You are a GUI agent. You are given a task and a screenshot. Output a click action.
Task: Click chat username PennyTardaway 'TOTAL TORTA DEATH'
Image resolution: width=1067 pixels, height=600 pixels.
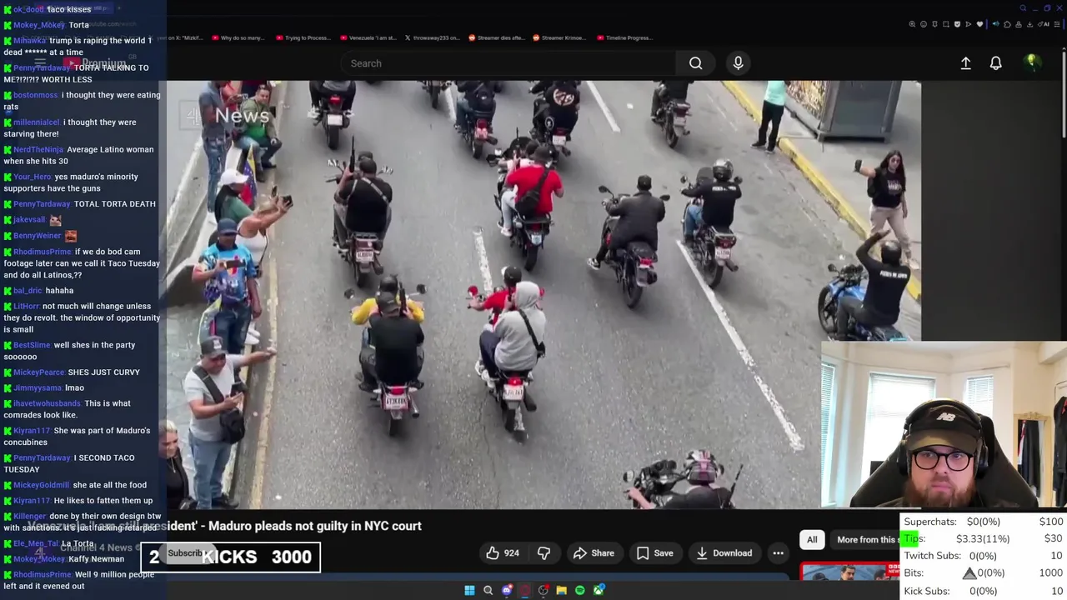click(42, 204)
